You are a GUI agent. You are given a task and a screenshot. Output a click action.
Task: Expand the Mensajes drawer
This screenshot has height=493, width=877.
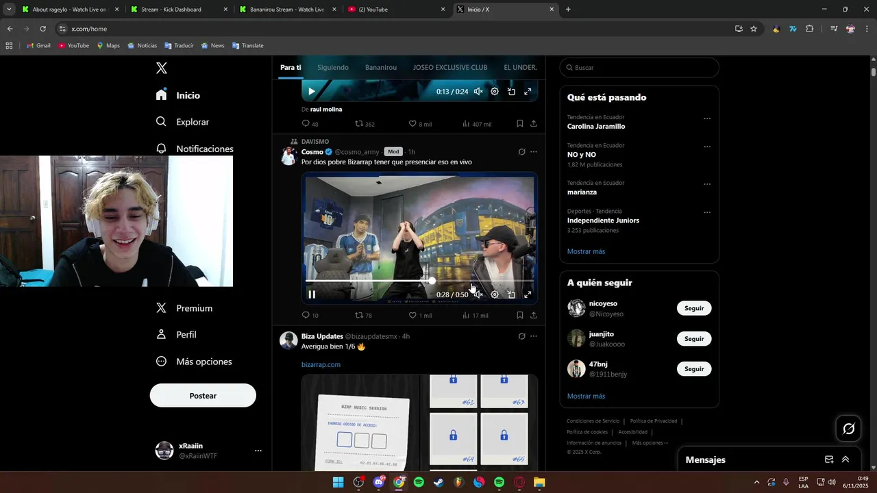point(845,459)
